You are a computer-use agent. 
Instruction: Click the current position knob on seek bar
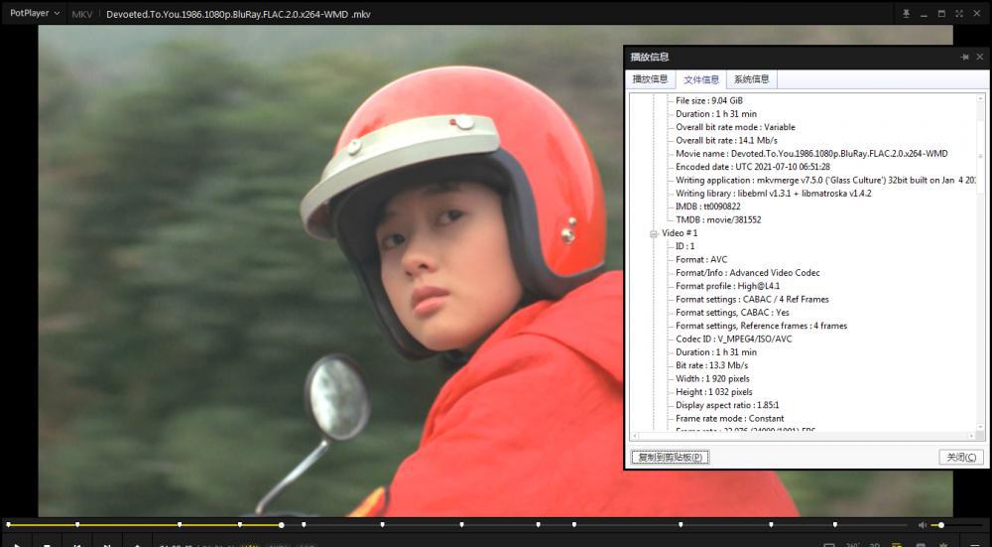tap(282, 525)
